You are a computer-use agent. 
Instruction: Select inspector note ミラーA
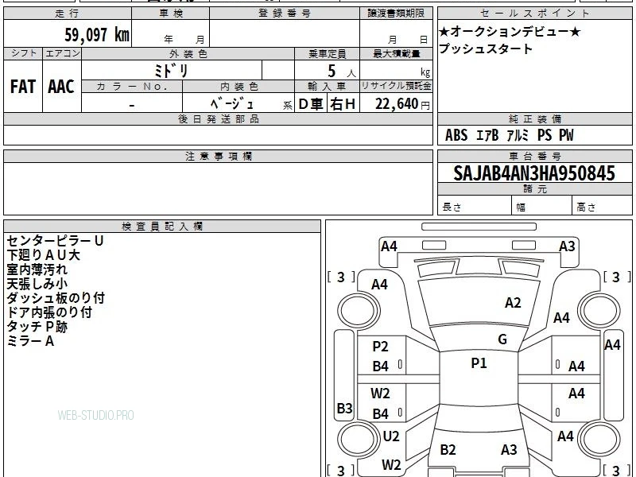pyautogui.click(x=30, y=341)
